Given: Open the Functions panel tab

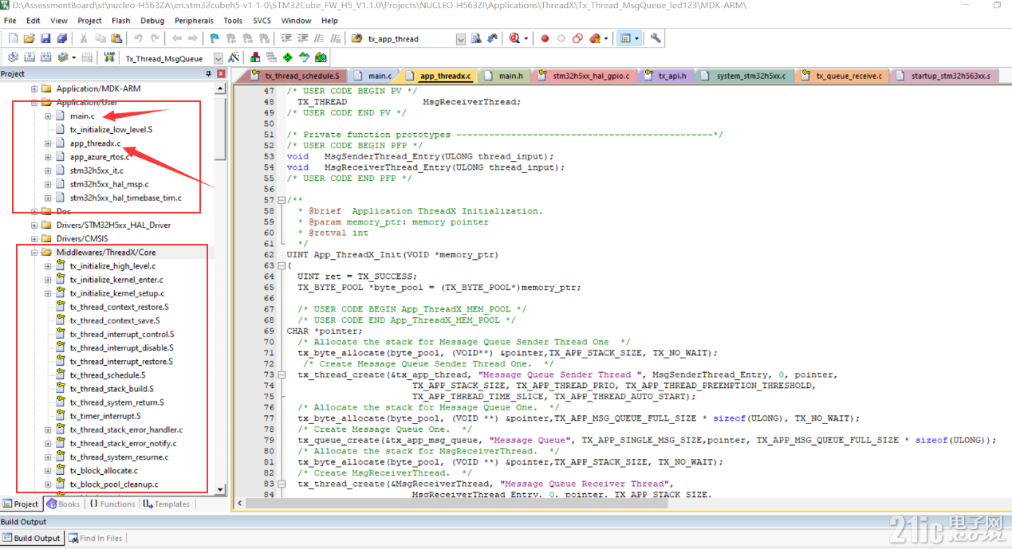Looking at the screenshot, I should tap(112, 504).
